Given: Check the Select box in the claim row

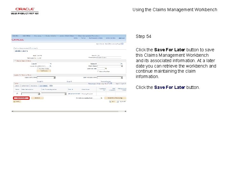Looking at the screenshot, I should [x=17, y=94].
